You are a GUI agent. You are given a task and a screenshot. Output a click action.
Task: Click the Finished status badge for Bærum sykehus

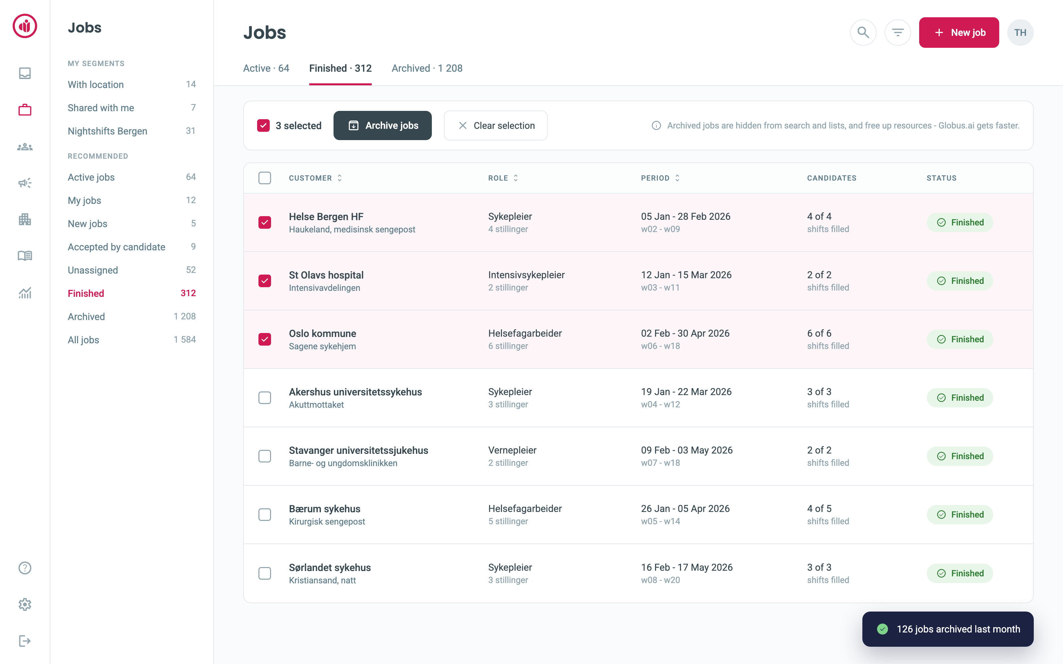(960, 514)
